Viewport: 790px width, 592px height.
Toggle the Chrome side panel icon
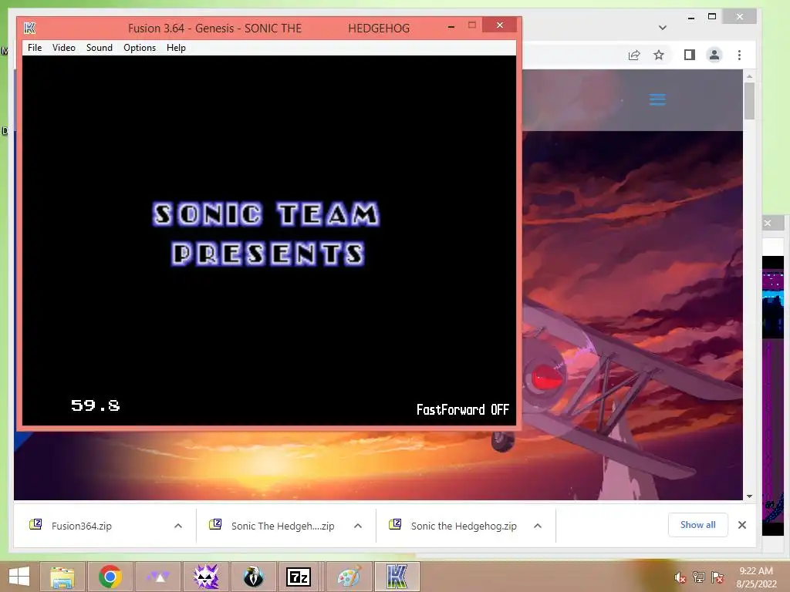pyautogui.click(x=689, y=55)
